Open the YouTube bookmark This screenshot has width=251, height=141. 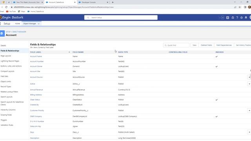[x=11, y=11]
